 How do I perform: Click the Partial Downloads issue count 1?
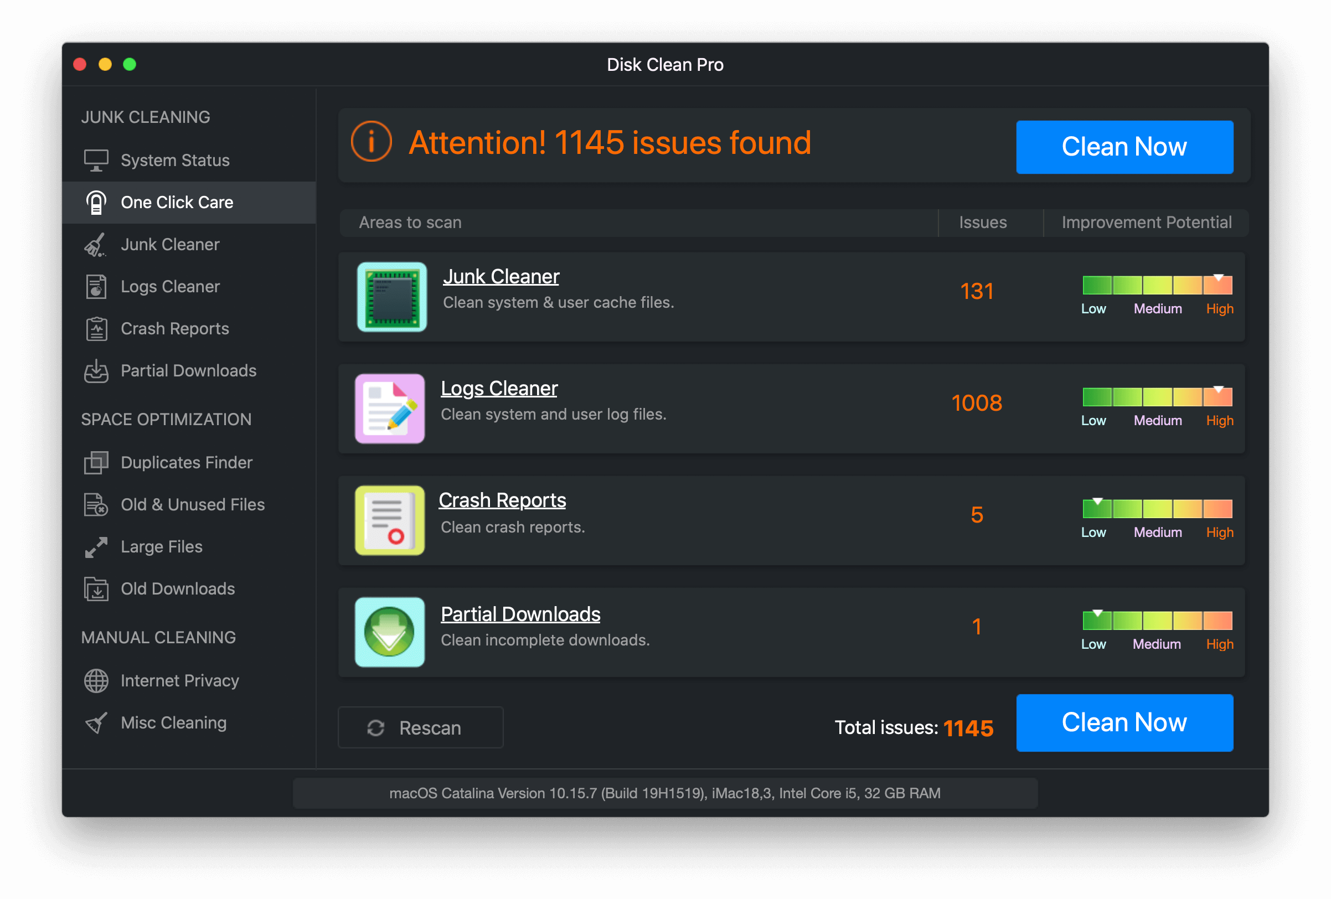click(977, 627)
